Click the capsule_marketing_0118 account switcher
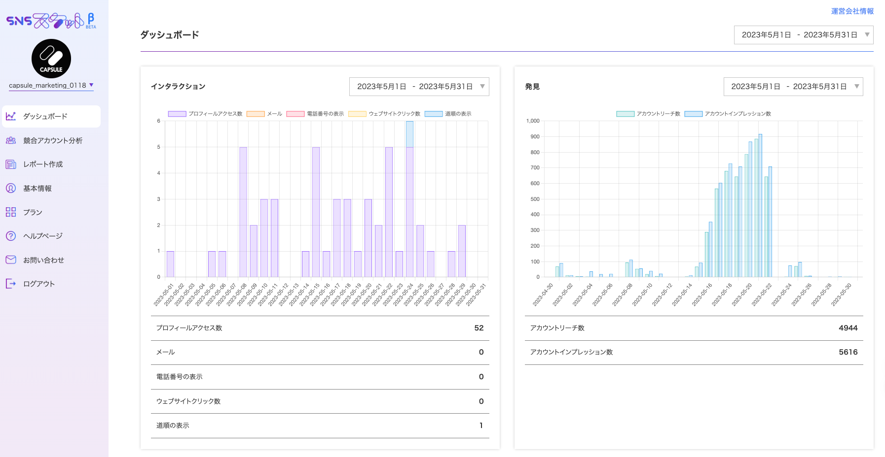 [x=51, y=85]
